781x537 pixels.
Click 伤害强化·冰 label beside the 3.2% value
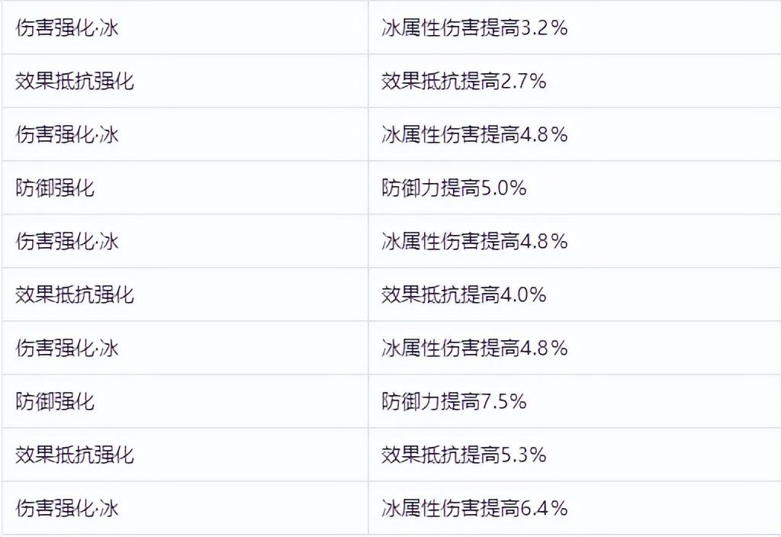pyautogui.click(x=67, y=28)
